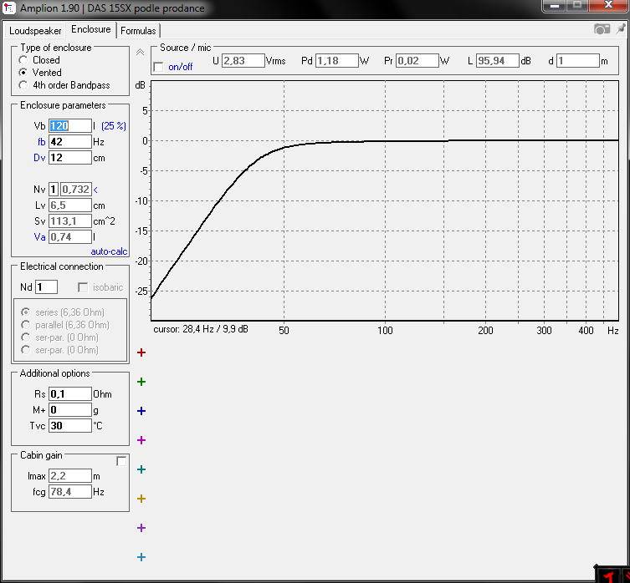Click the blue Dv label
This screenshot has height=583, width=630.
(x=39, y=158)
